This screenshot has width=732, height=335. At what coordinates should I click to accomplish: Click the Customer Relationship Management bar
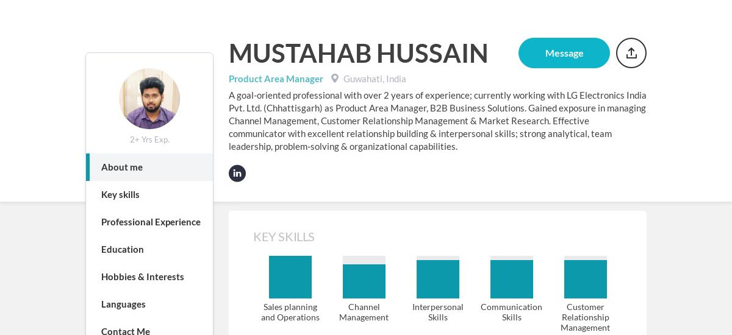[x=586, y=277]
